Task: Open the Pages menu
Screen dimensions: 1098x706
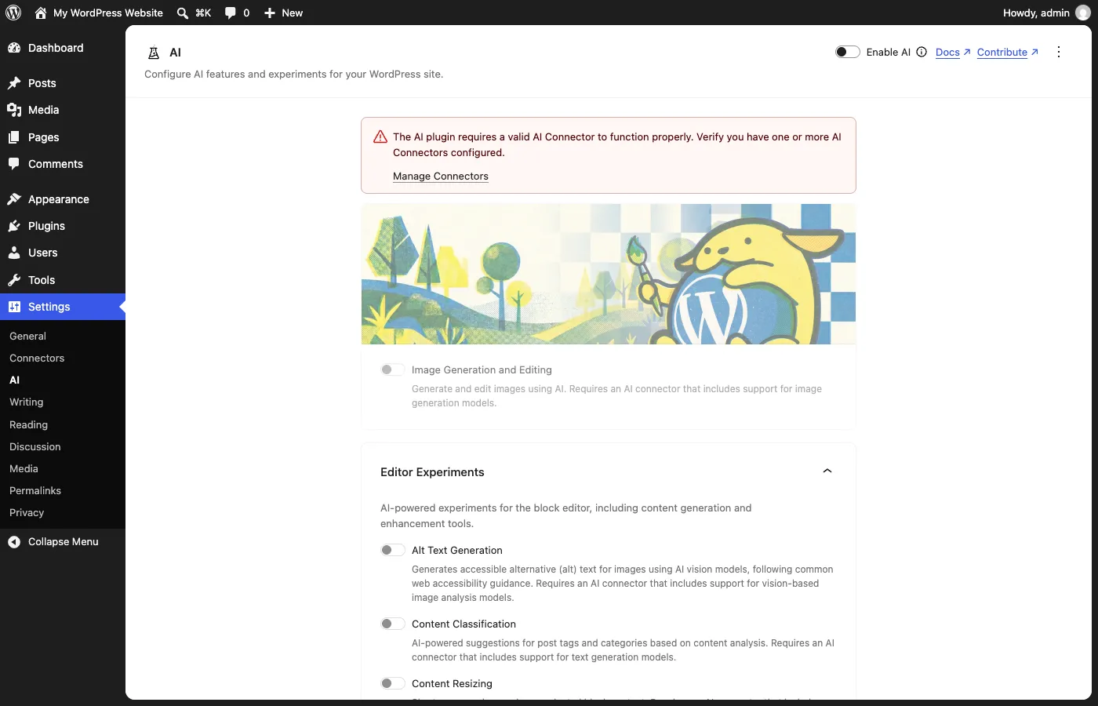Action: click(63, 137)
